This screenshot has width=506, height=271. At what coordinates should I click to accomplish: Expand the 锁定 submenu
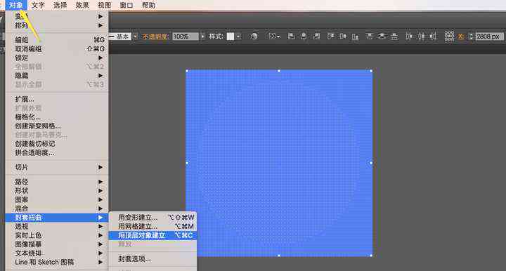pyautogui.click(x=57, y=58)
